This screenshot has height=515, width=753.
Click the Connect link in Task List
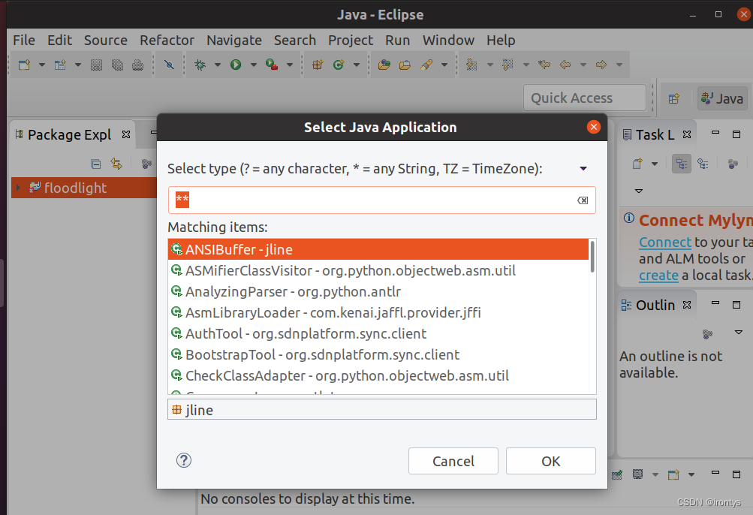(665, 242)
